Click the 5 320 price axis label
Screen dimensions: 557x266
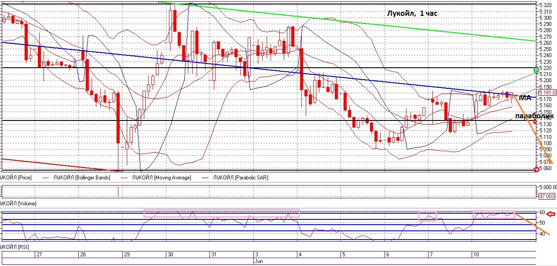pyautogui.click(x=546, y=5)
